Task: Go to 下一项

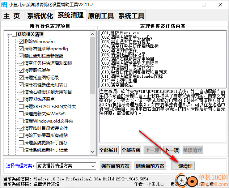Action: point(171,150)
